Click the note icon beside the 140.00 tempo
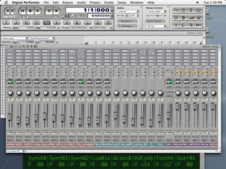Viewport: 226px width, 169px height. click(73, 16)
